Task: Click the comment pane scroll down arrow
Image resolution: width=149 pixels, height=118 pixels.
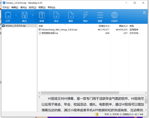Action: click(x=146, y=110)
